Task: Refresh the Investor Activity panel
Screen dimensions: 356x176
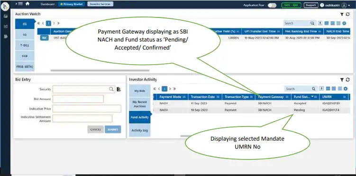Action: coord(347,80)
